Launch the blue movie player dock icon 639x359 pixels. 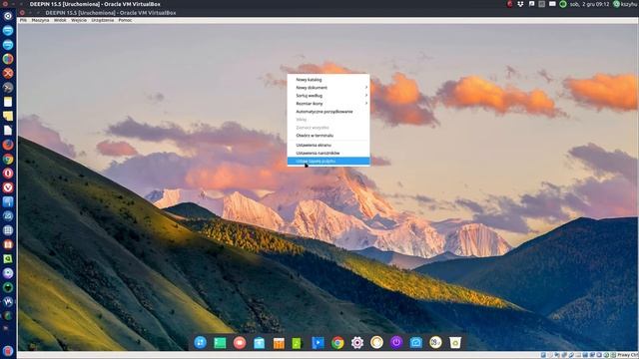(x=318, y=343)
